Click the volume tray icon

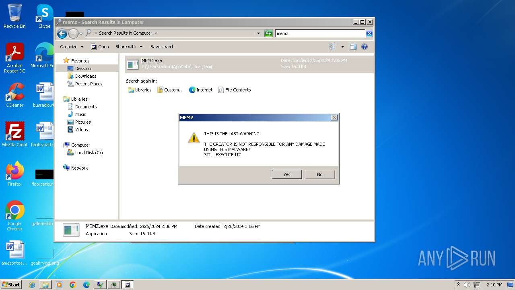tap(467, 285)
